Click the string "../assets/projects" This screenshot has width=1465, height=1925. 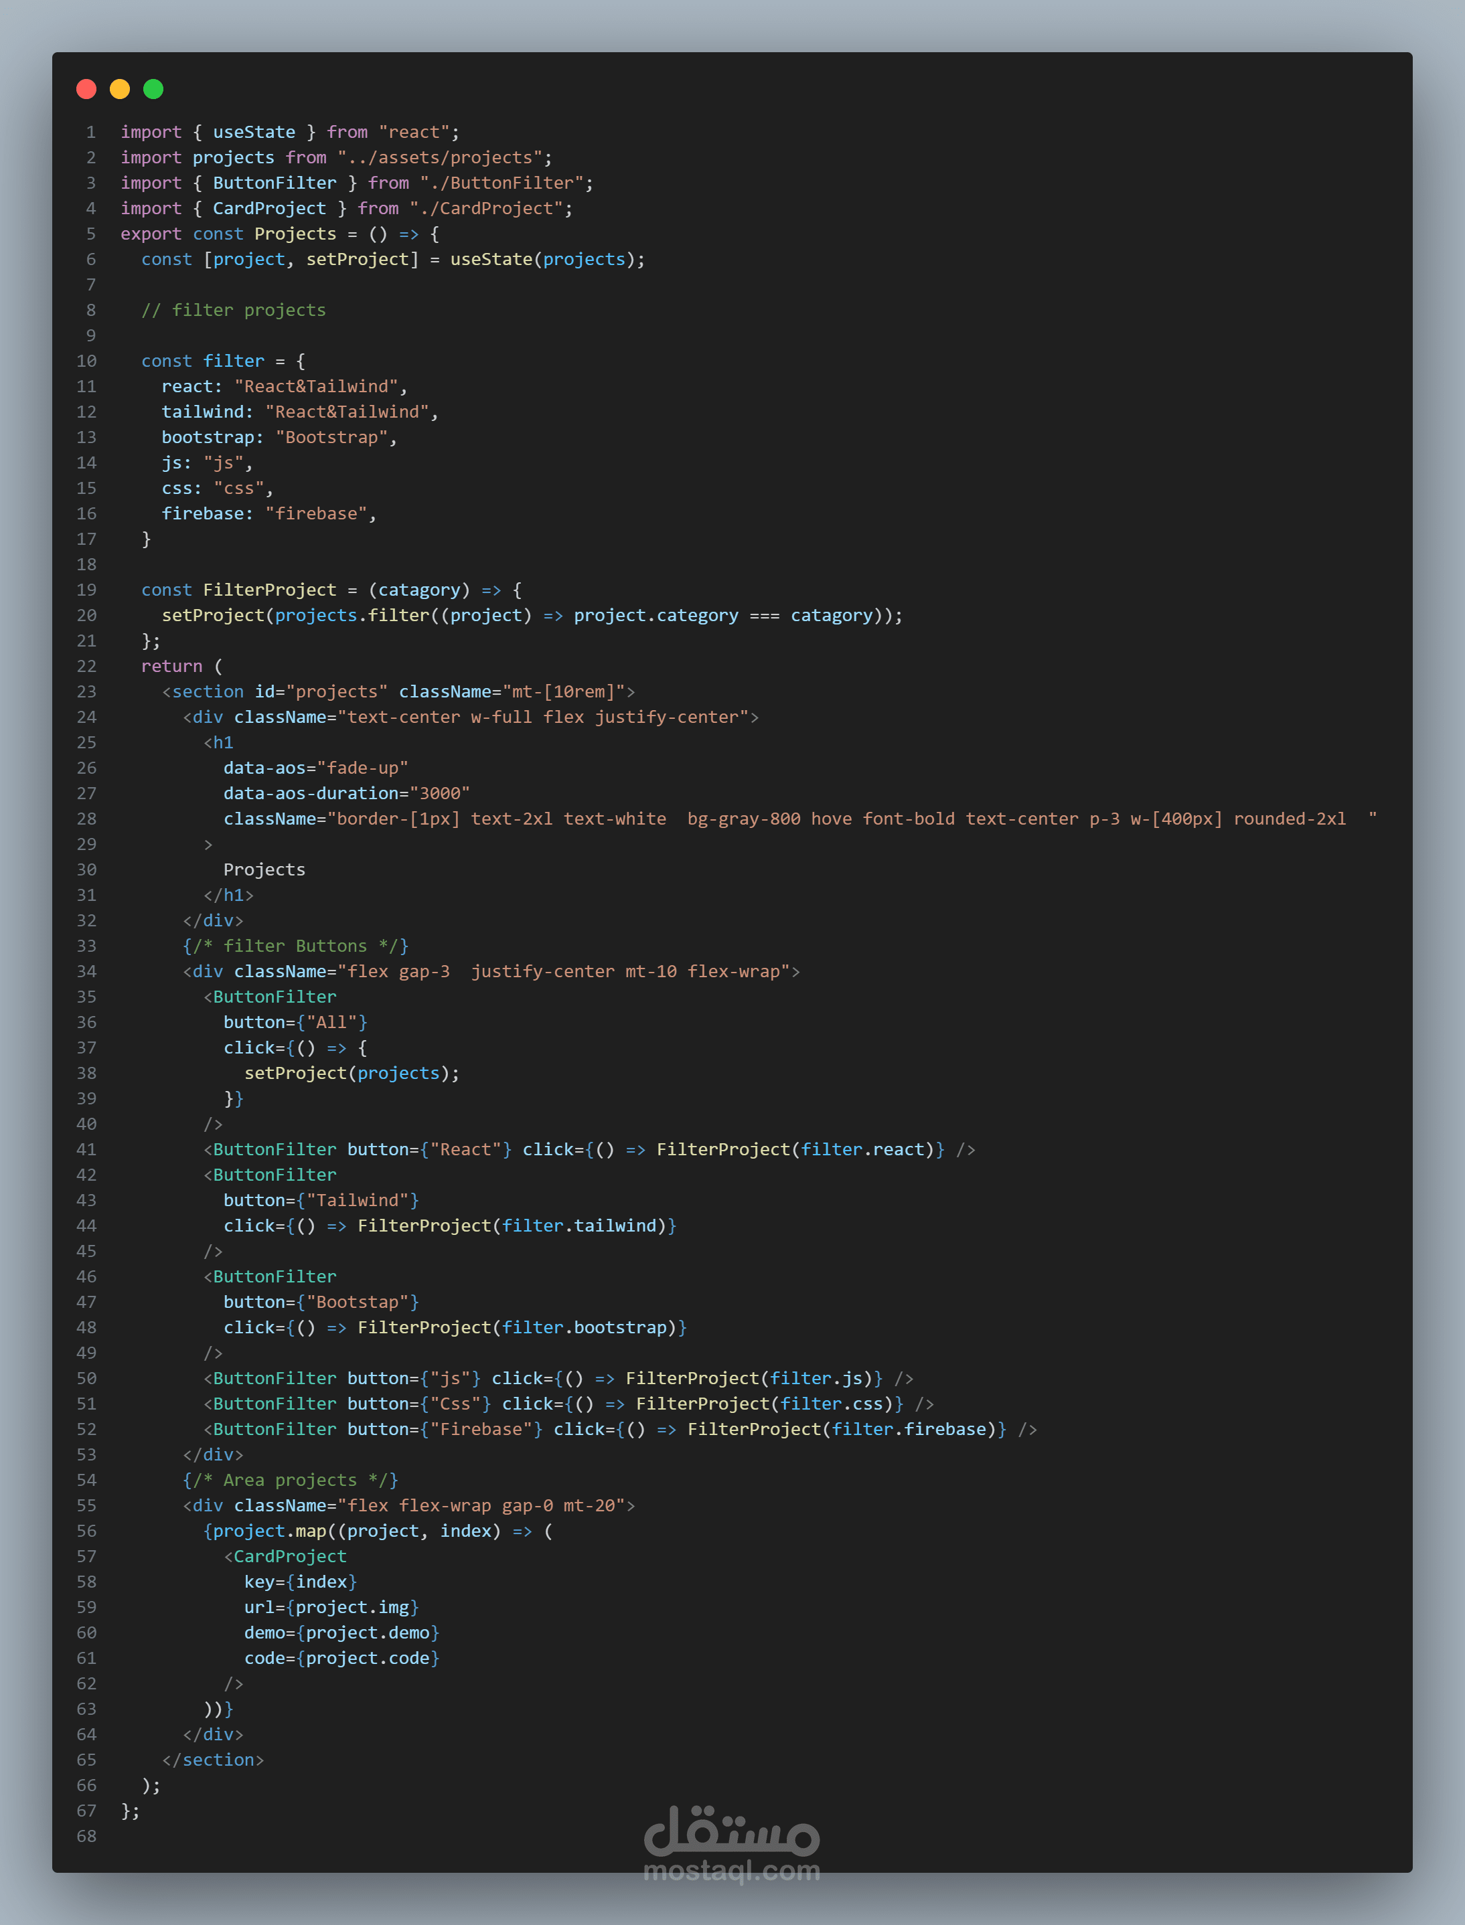(x=439, y=157)
